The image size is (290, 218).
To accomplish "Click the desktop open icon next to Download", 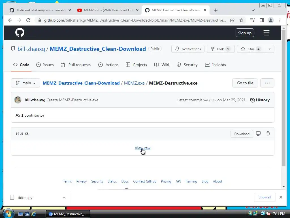I will tap(258, 134).
